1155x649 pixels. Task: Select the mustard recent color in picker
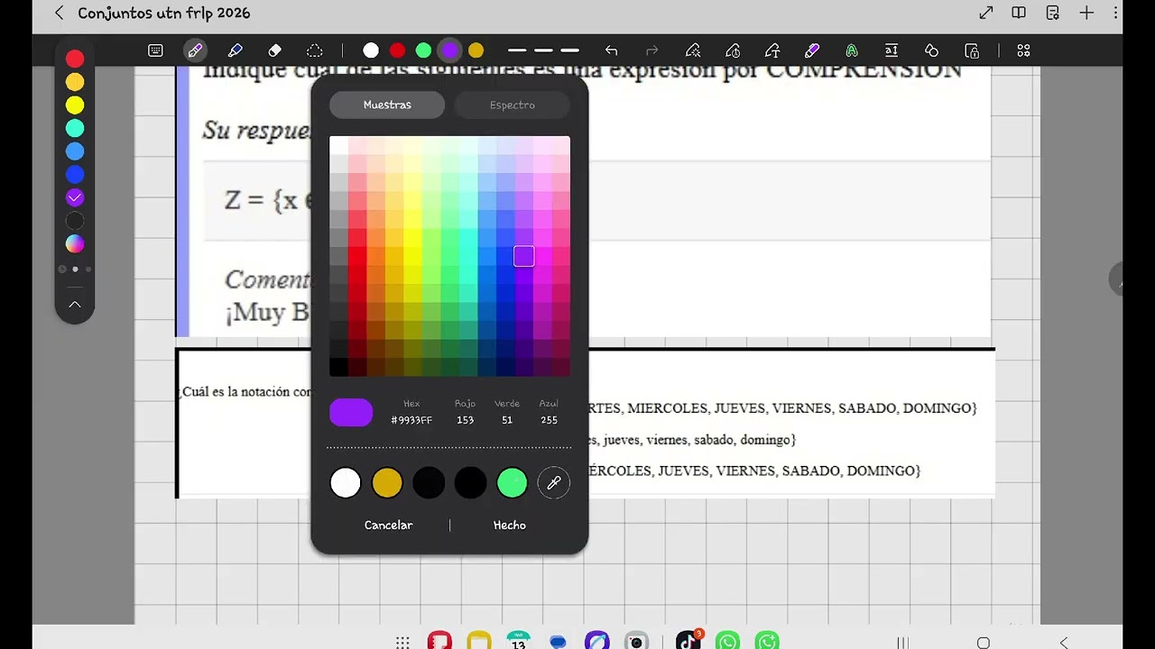387,483
